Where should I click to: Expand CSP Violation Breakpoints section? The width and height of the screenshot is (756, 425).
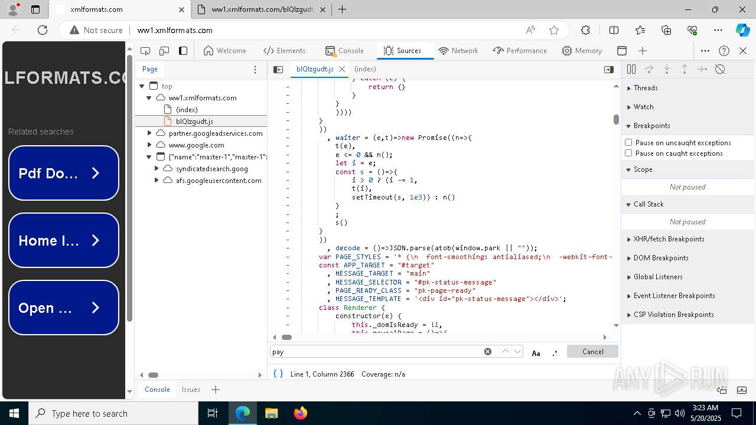click(x=687, y=315)
